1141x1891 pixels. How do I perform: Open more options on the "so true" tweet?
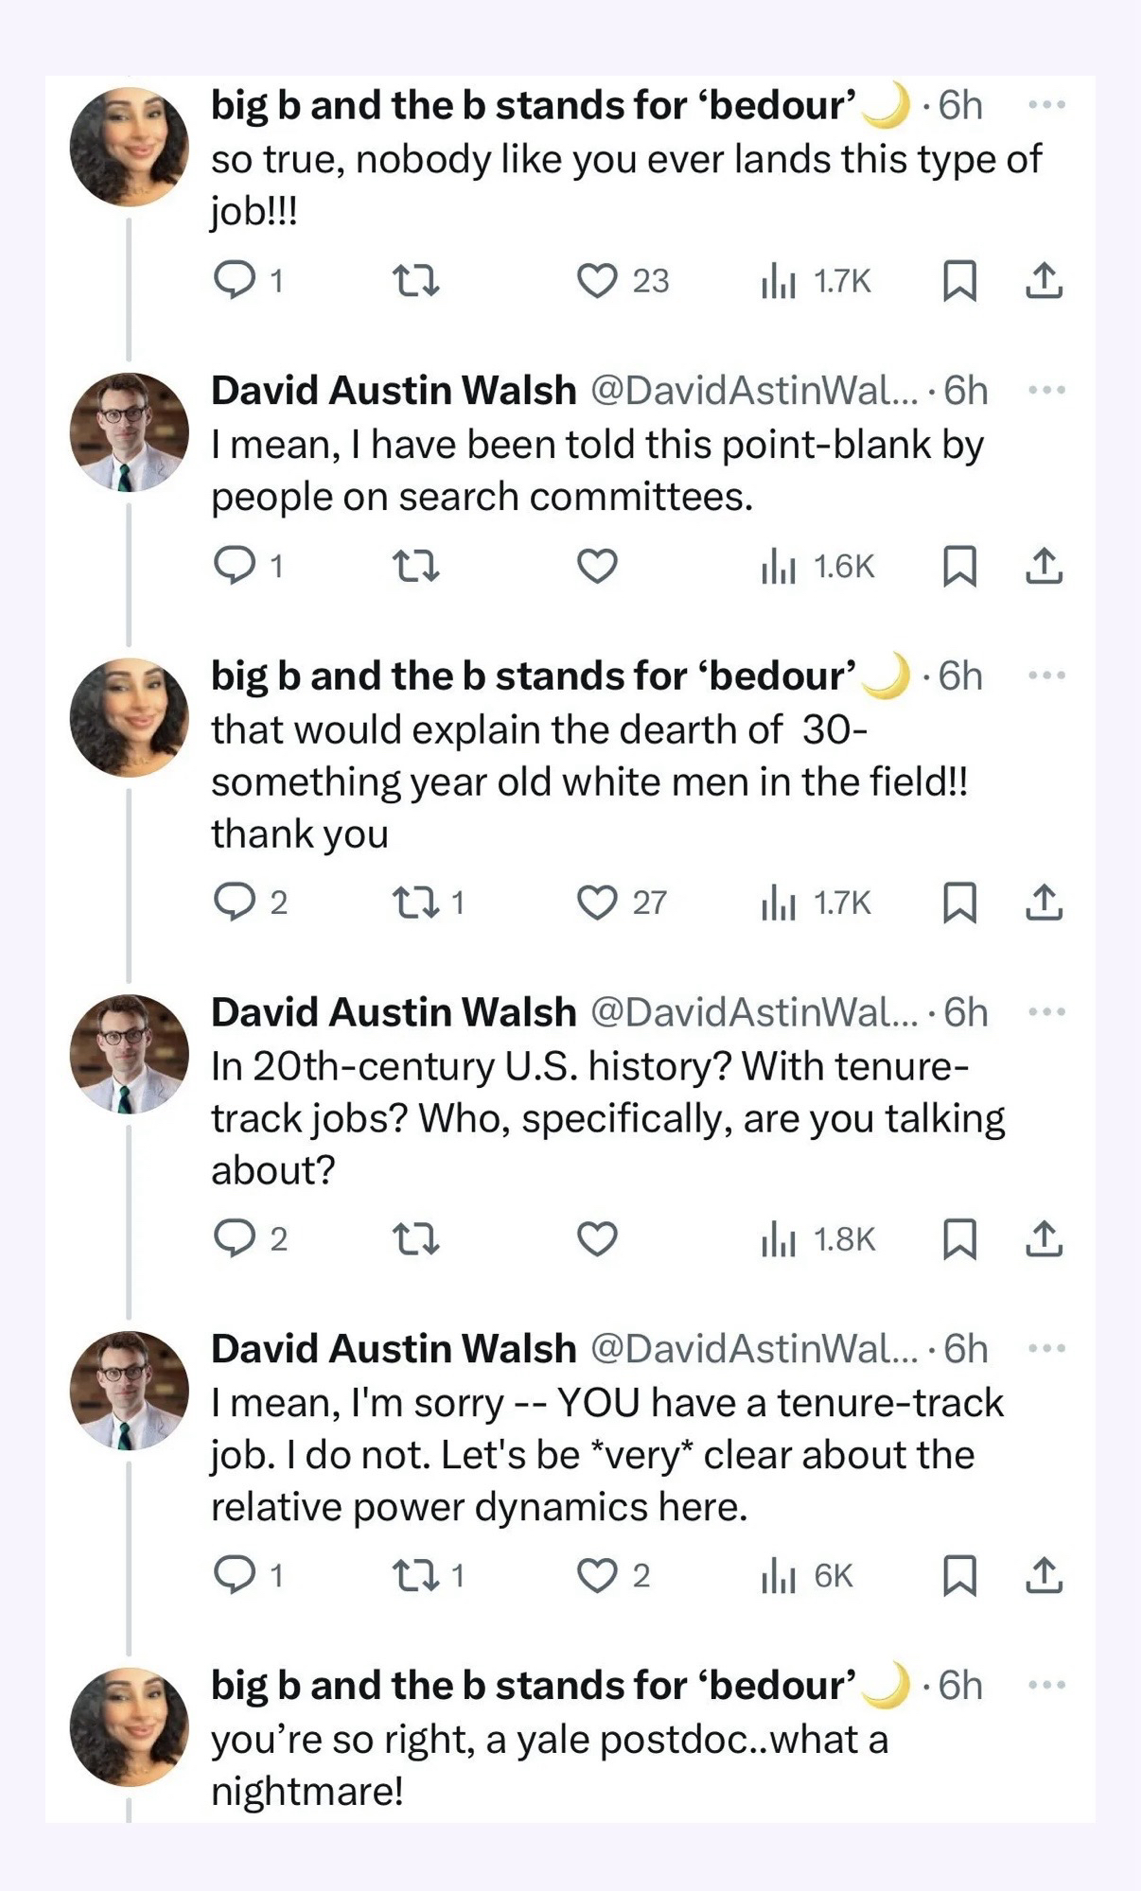click(x=1046, y=105)
